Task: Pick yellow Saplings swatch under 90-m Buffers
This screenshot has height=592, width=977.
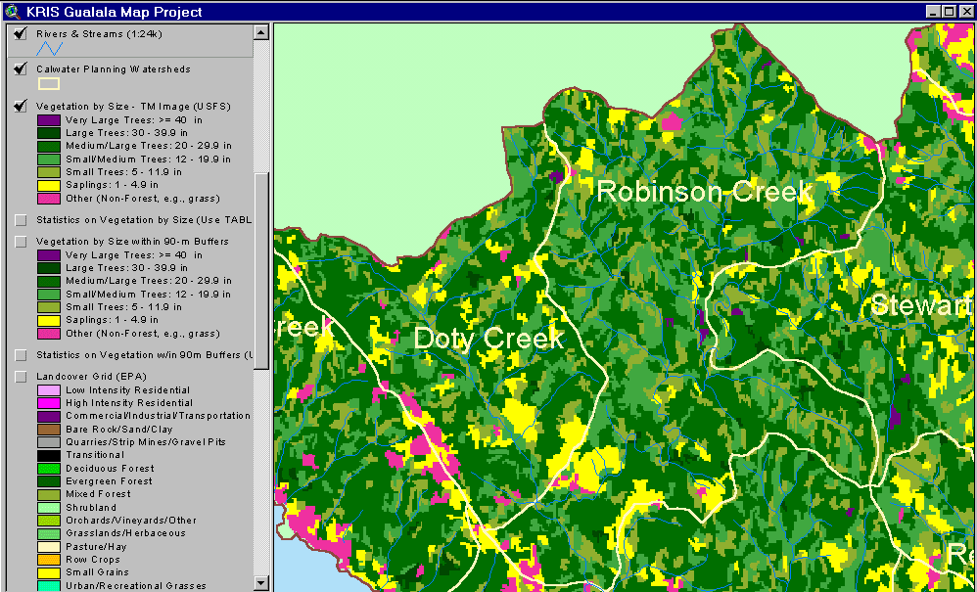Action: click(x=49, y=321)
